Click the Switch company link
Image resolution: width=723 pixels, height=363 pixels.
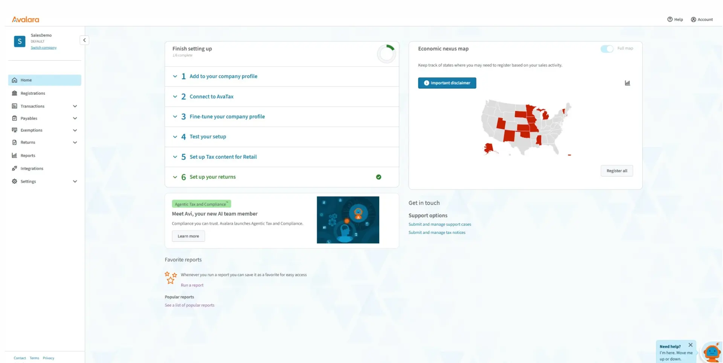(x=44, y=48)
